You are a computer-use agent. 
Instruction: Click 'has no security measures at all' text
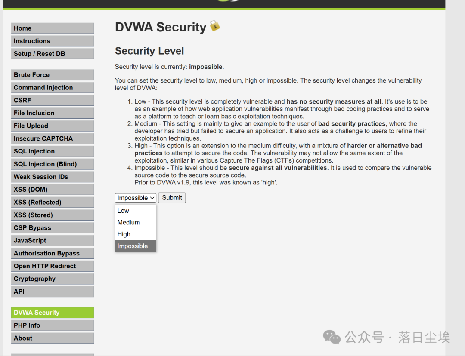tap(334, 101)
